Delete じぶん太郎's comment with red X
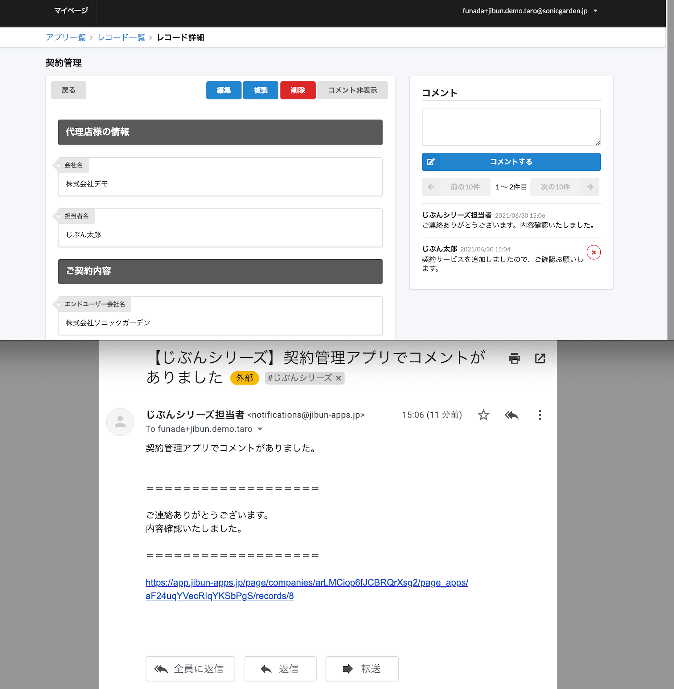 point(593,252)
